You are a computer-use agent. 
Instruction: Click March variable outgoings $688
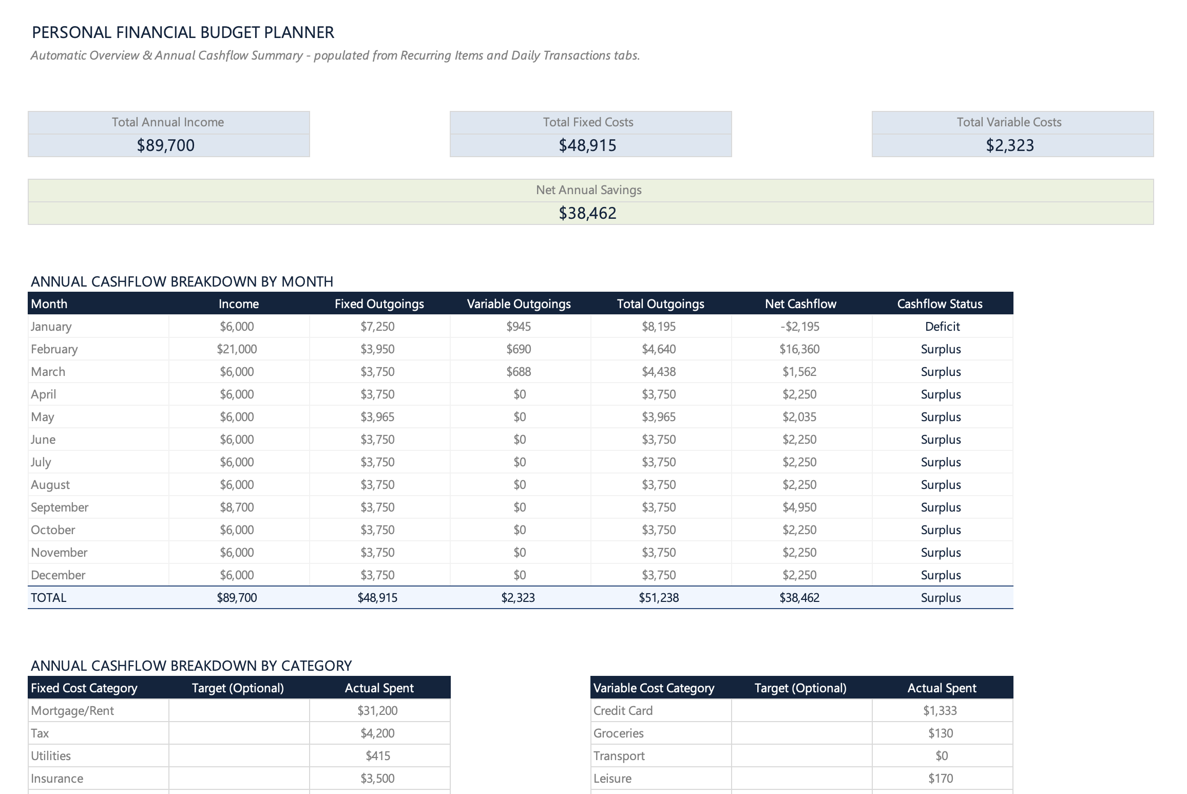pos(521,372)
